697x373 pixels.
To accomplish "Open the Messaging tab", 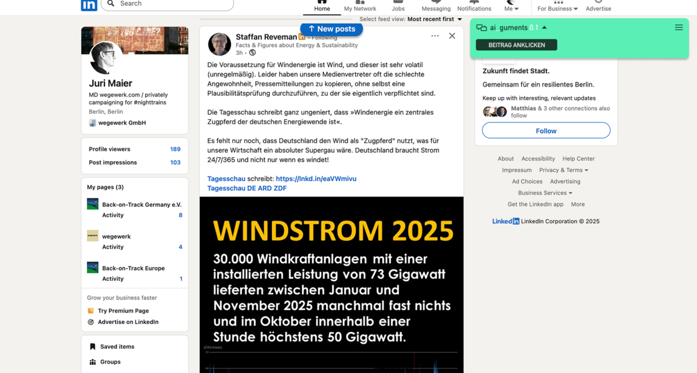I will 436,6.
